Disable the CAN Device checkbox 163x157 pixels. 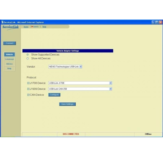(x=28, y=95)
